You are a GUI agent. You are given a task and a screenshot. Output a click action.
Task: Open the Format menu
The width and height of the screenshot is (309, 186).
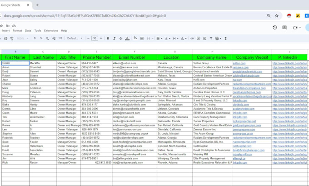click(x=17, y=30)
